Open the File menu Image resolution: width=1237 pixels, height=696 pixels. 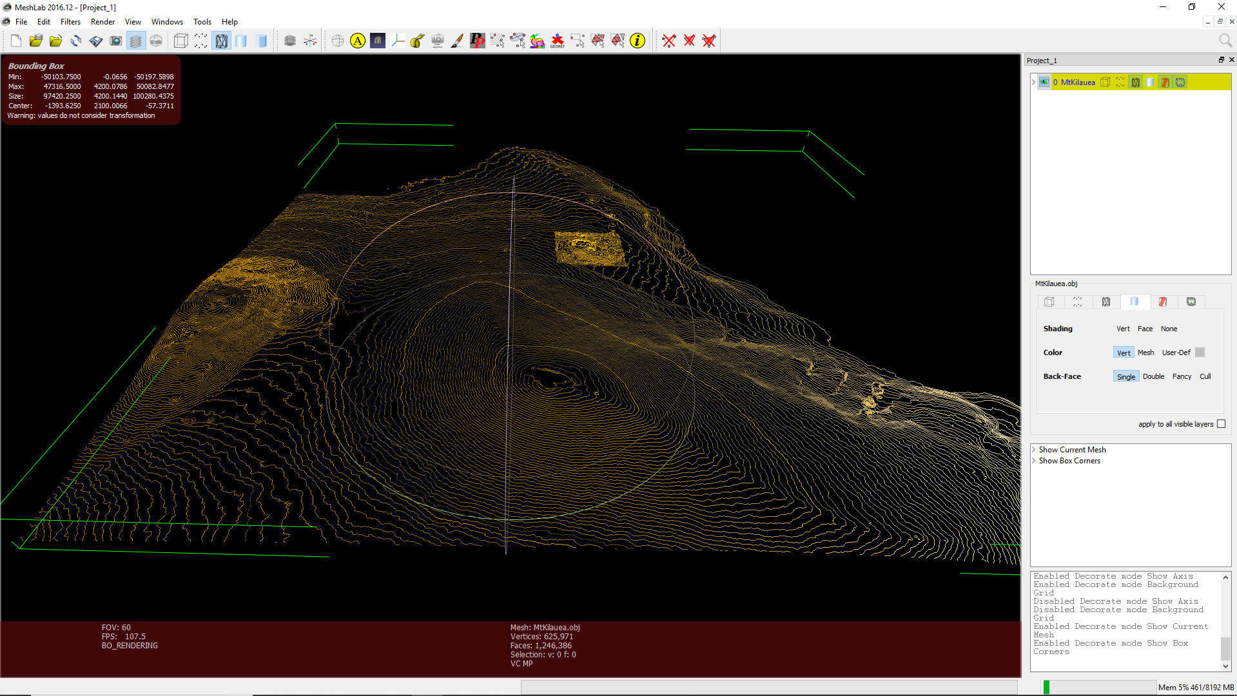point(21,22)
